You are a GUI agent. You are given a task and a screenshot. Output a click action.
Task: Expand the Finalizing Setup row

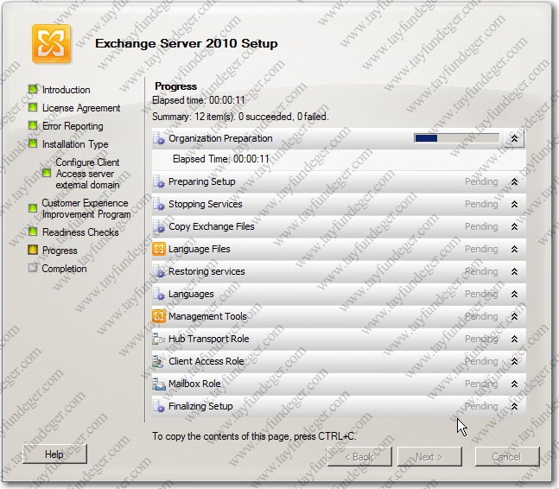click(514, 406)
